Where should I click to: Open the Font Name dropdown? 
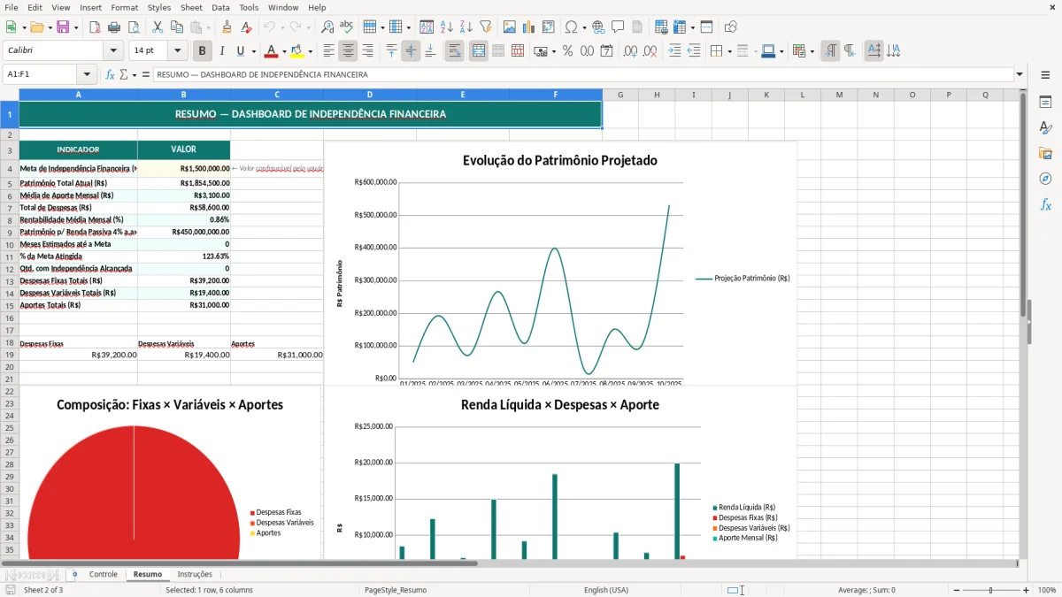[112, 51]
